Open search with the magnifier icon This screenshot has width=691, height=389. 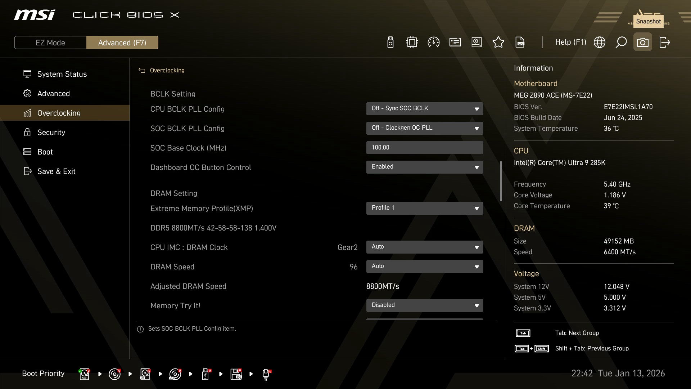point(621,43)
